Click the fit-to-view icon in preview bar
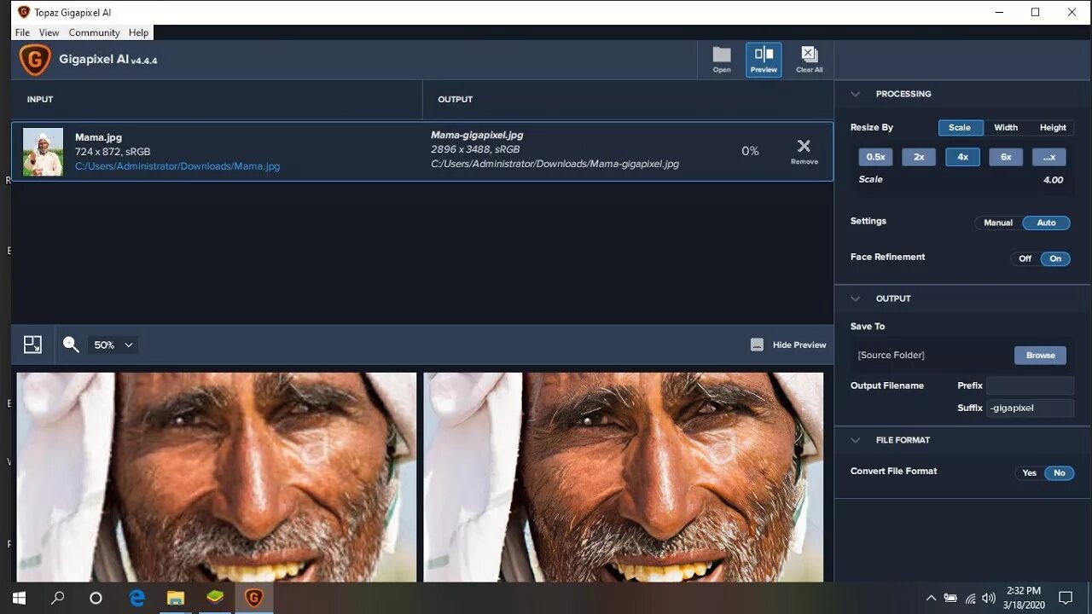Image resolution: width=1092 pixels, height=614 pixels. [32, 345]
